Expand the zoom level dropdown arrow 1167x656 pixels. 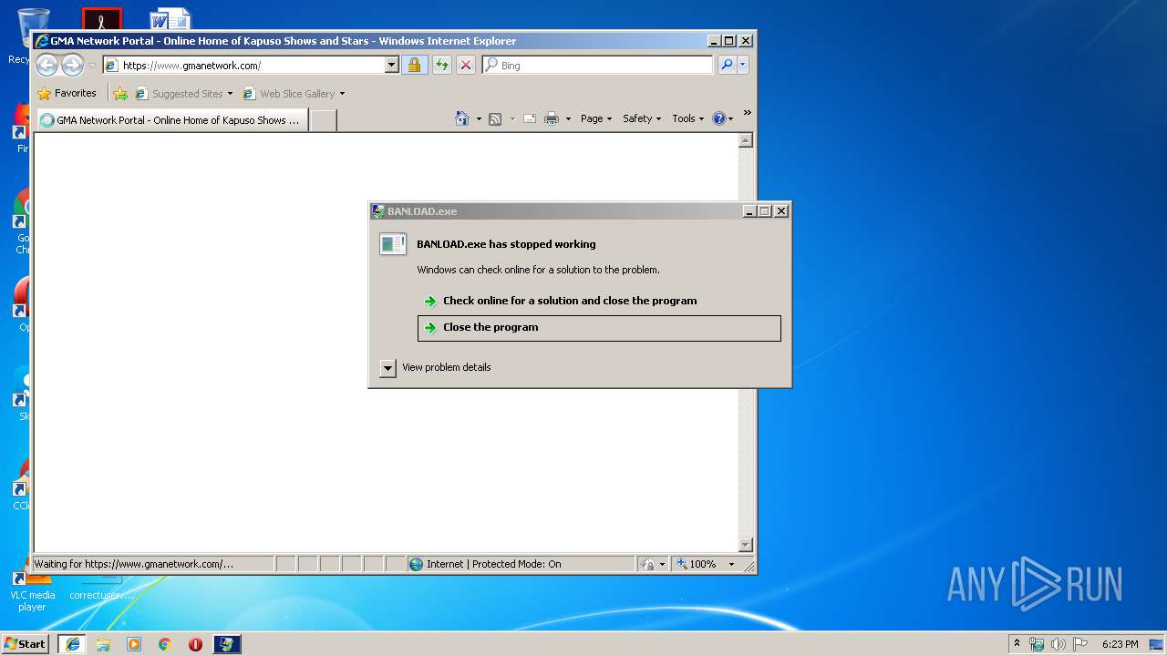(x=731, y=564)
